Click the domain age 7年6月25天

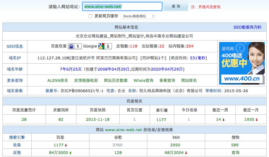71,69
